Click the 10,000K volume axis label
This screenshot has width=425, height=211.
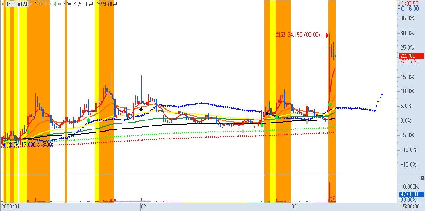pyautogui.click(x=409, y=187)
